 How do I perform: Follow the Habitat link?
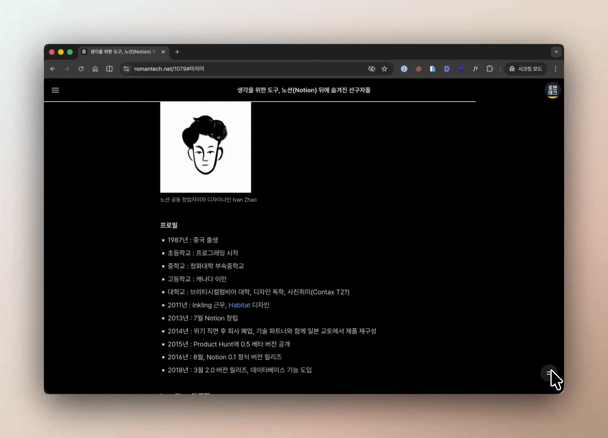(239, 305)
